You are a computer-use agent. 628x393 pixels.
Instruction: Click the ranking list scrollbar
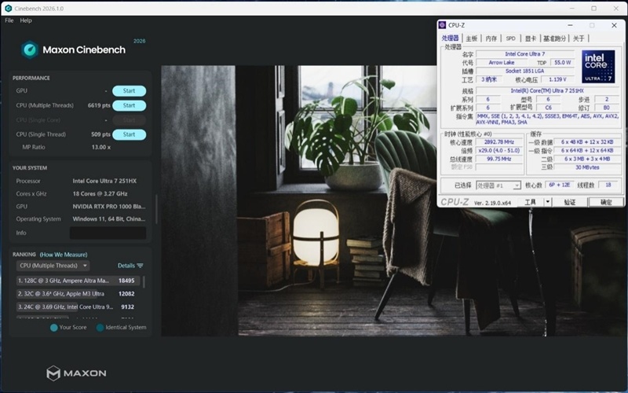(144, 281)
